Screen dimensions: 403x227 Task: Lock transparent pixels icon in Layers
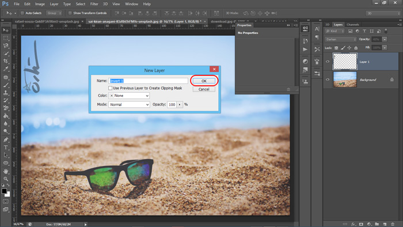(336, 48)
